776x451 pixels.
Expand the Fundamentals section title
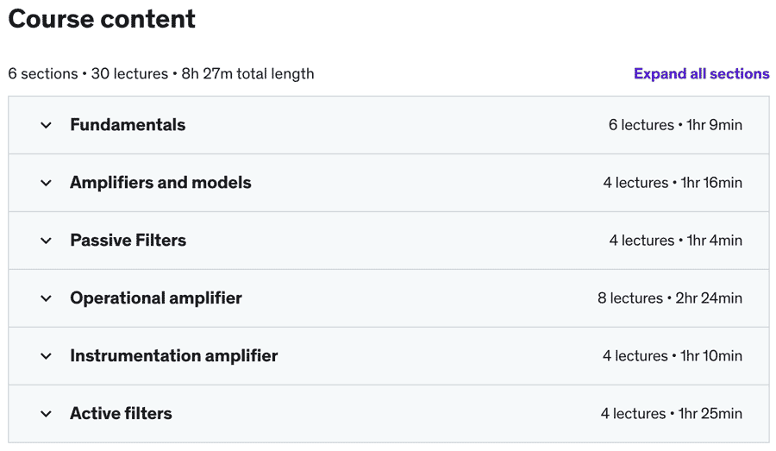click(128, 125)
